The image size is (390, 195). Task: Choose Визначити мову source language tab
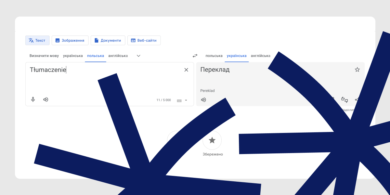click(x=44, y=56)
